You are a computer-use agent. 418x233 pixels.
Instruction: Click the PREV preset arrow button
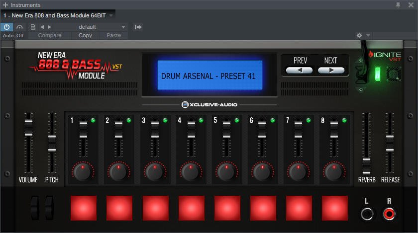click(300, 71)
